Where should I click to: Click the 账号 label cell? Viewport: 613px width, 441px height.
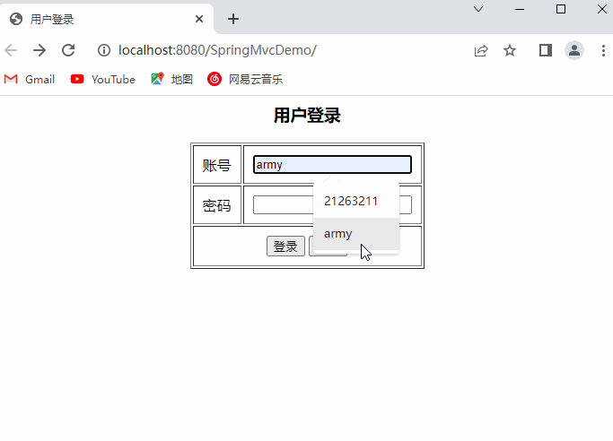click(x=217, y=165)
